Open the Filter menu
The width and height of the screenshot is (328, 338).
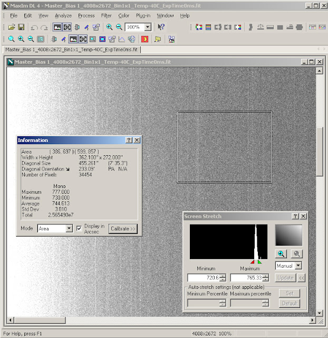pyautogui.click(x=107, y=15)
